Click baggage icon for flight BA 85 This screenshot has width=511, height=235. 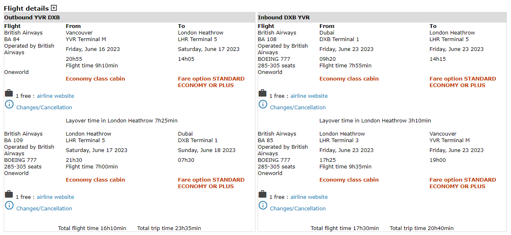[262, 195]
